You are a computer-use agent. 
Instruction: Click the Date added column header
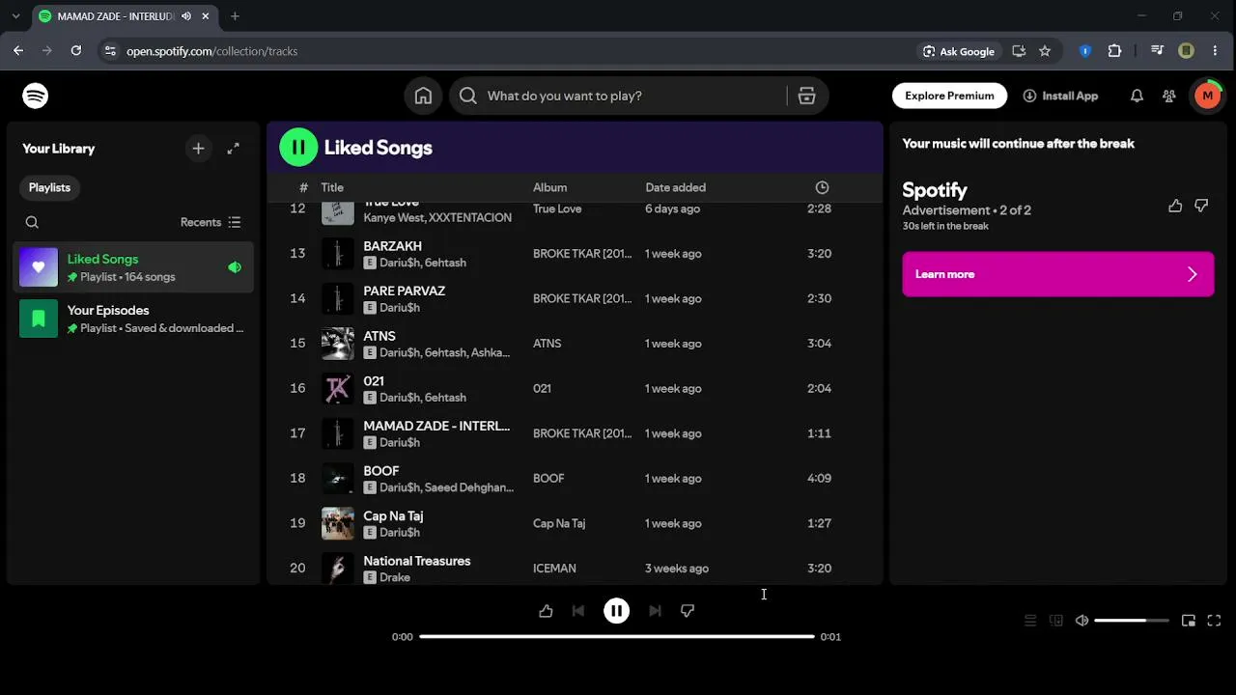[676, 187]
